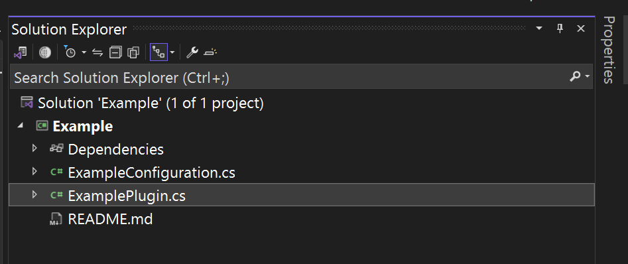Open the vertical Properties side tab
Image resolution: width=628 pixels, height=264 pixels.
[x=608, y=50]
